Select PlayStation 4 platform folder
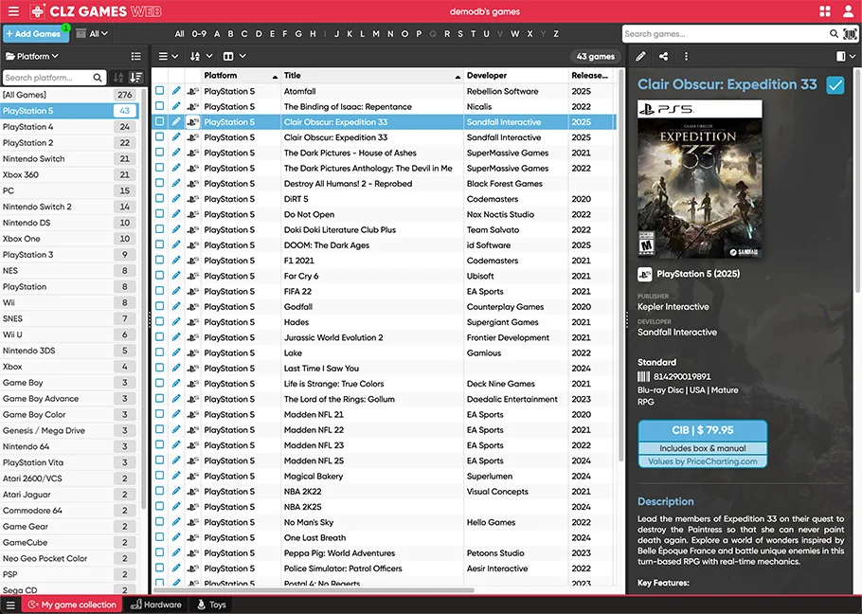The height and width of the screenshot is (614, 862). (x=69, y=126)
